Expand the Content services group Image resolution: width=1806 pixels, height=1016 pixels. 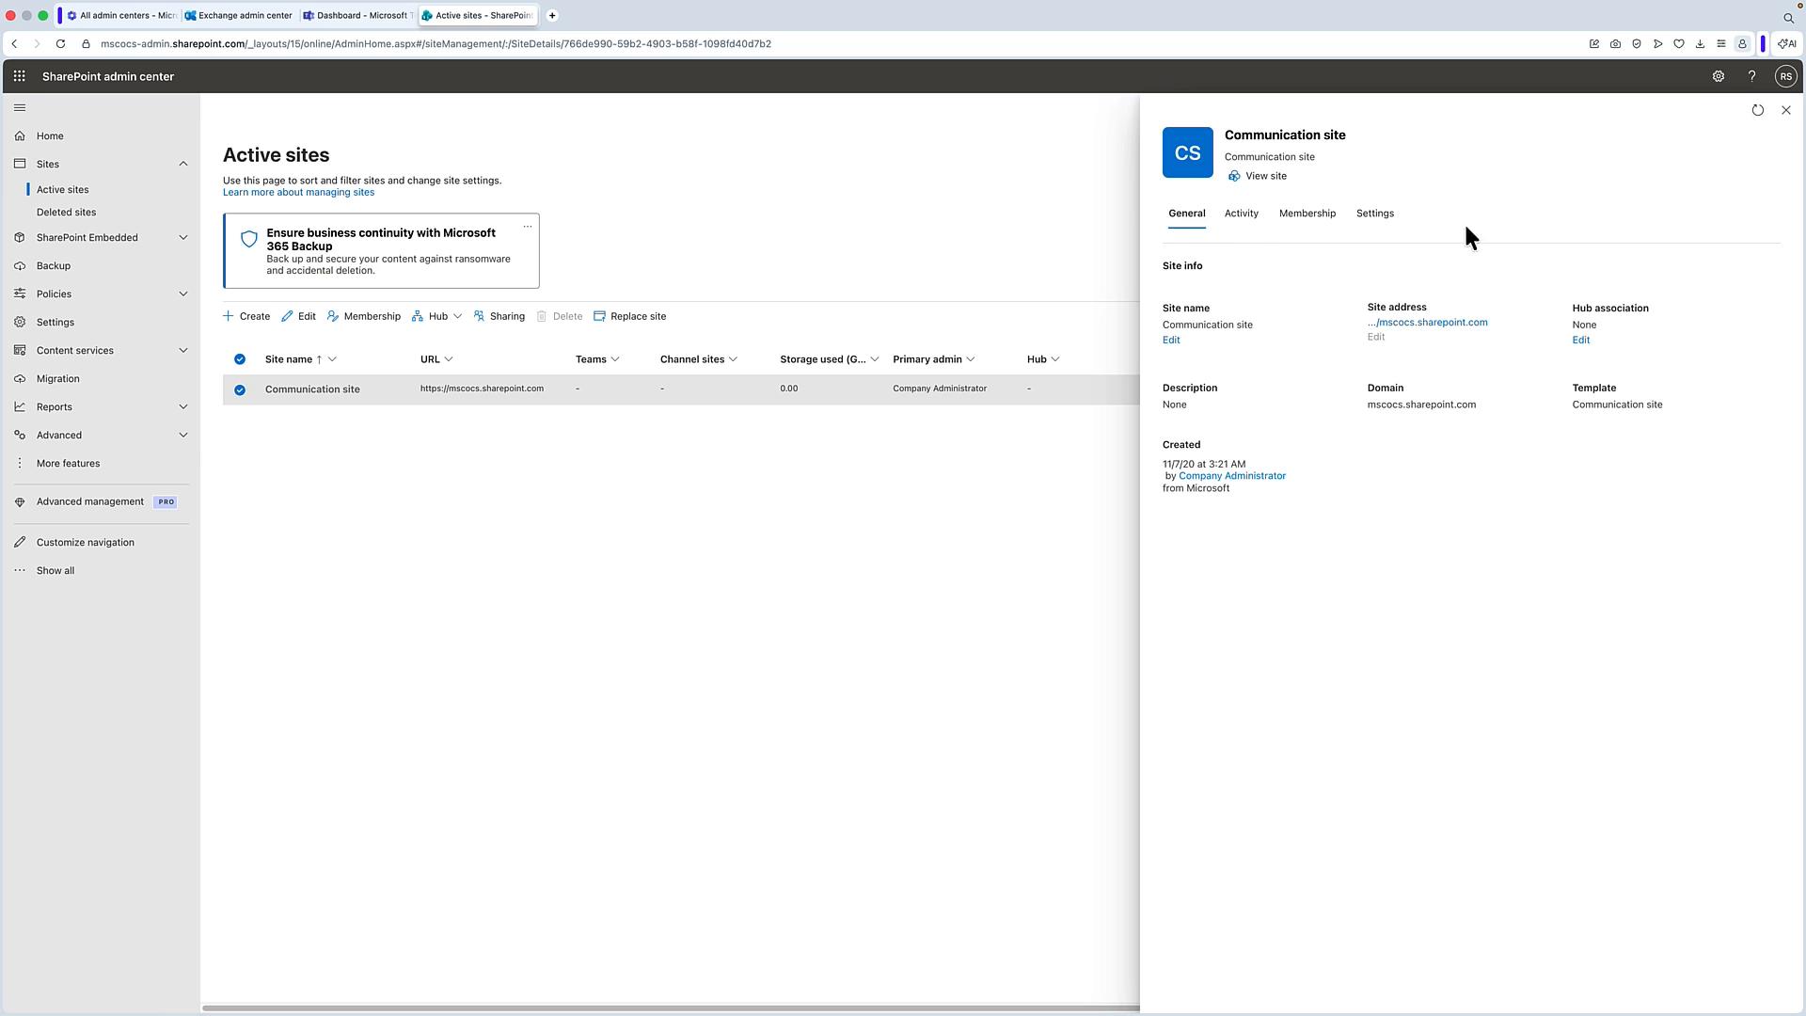pyautogui.click(x=182, y=351)
